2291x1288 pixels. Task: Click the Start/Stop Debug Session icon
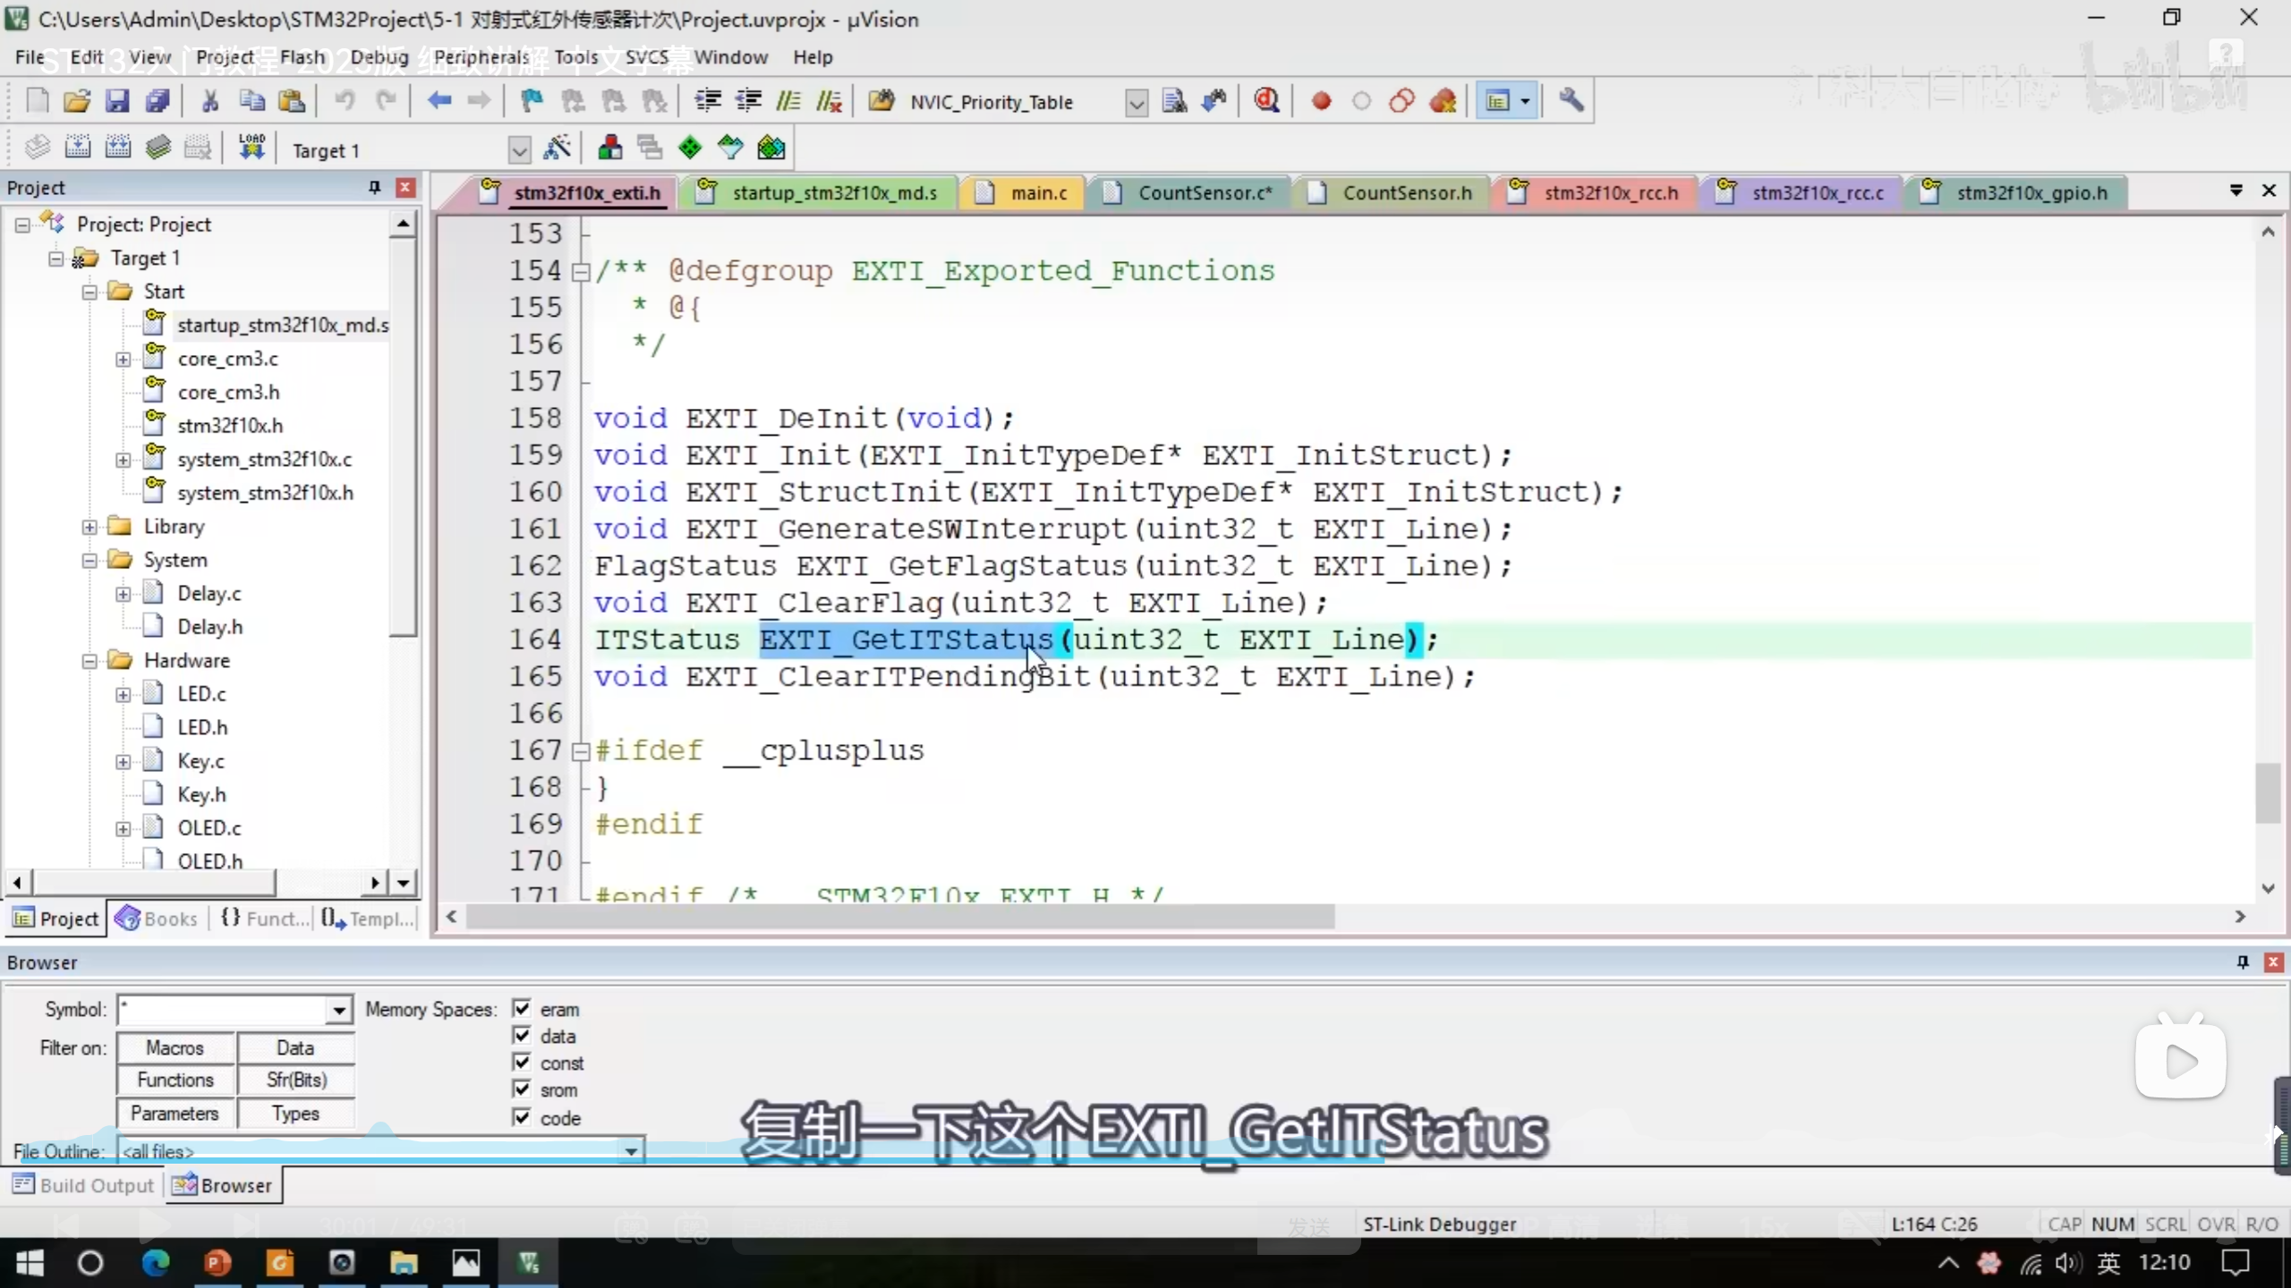click(1266, 101)
